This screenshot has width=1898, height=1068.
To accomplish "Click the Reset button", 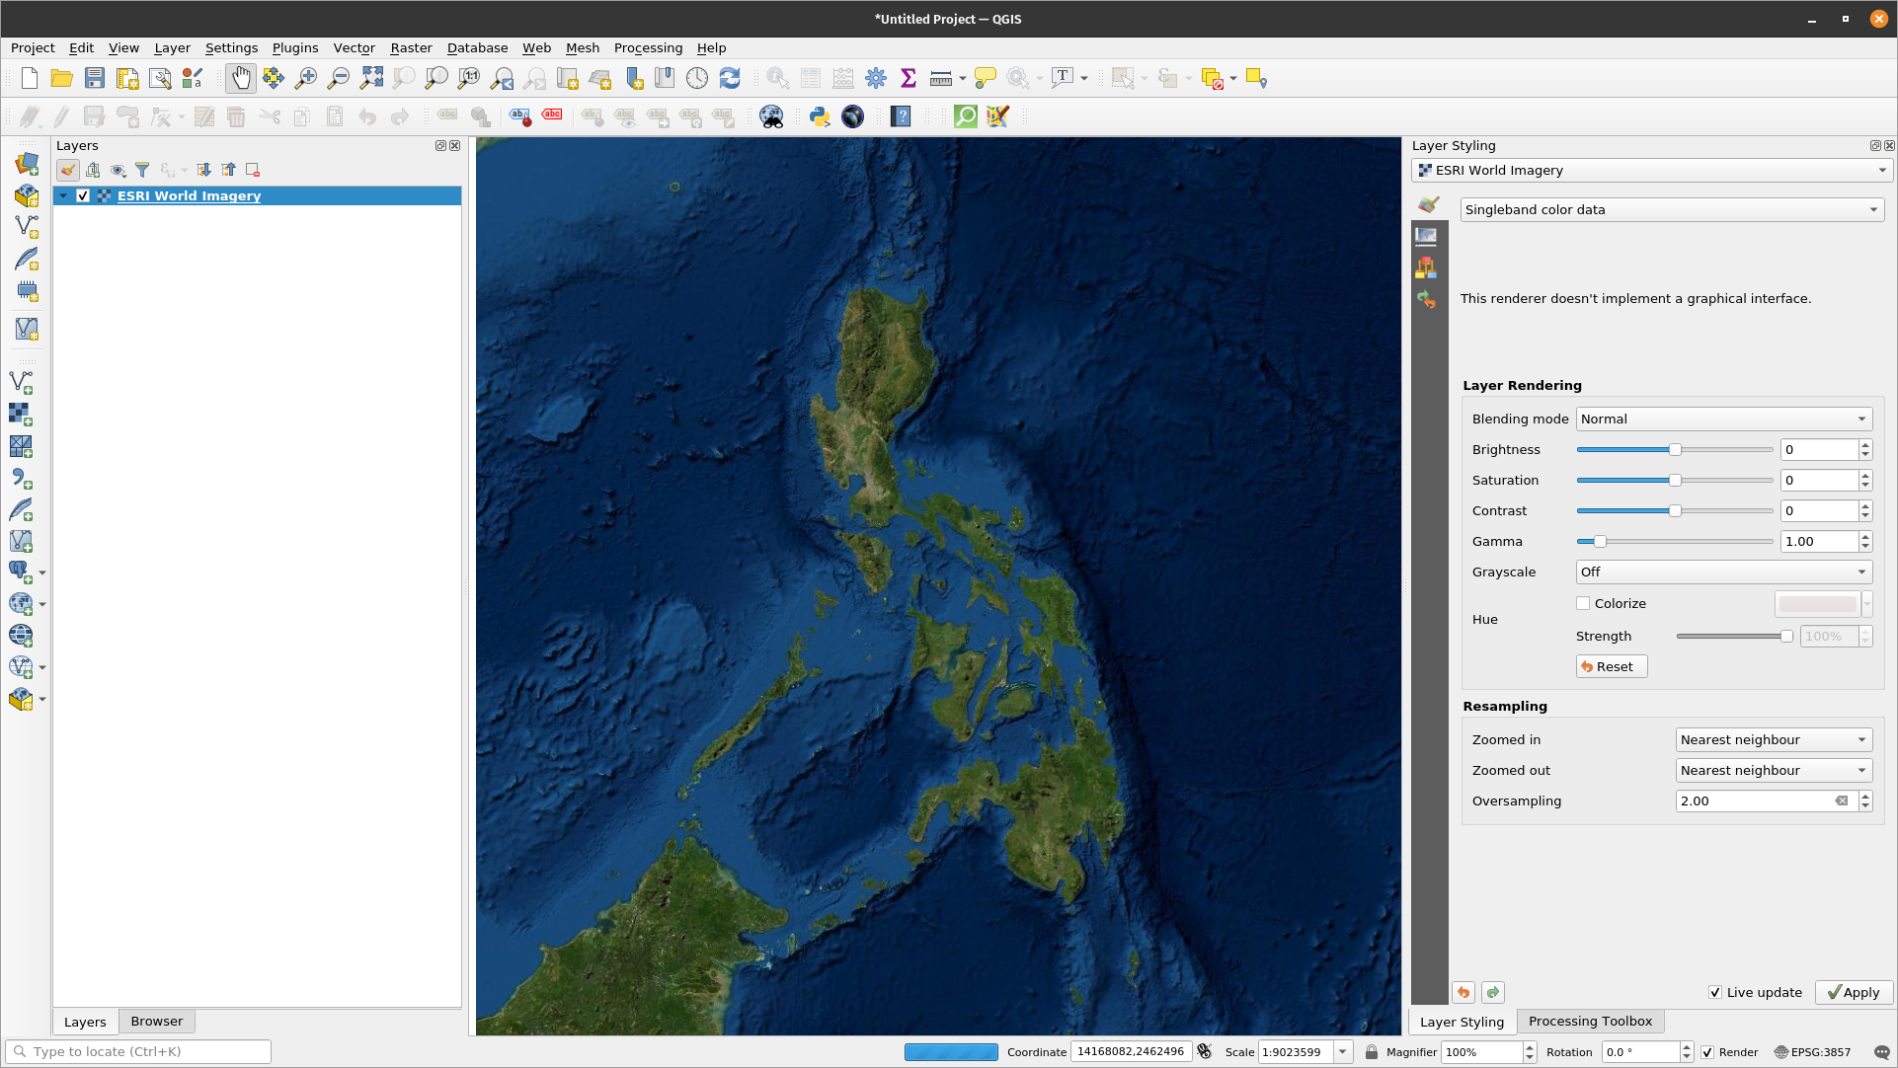I will tap(1610, 665).
